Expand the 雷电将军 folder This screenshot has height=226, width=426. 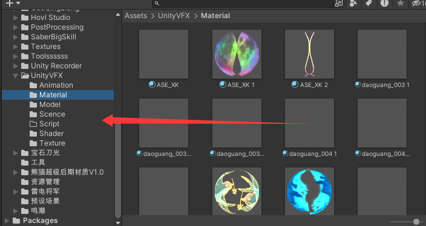tap(16, 192)
